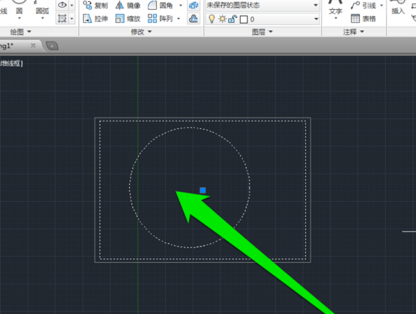The height and width of the screenshot is (314, 416).
Task: Click the ellipse draw icon
Action: point(62,5)
